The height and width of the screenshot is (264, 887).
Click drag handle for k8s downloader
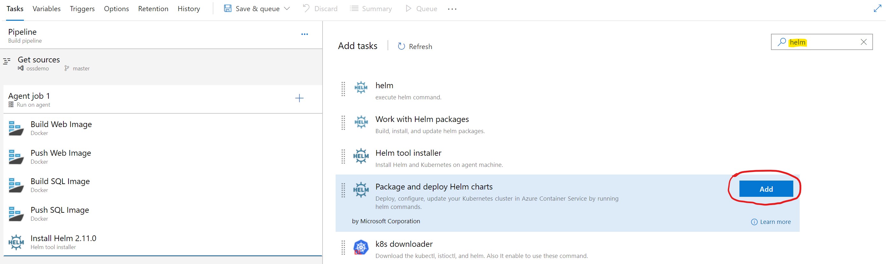[x=343, y=247]
